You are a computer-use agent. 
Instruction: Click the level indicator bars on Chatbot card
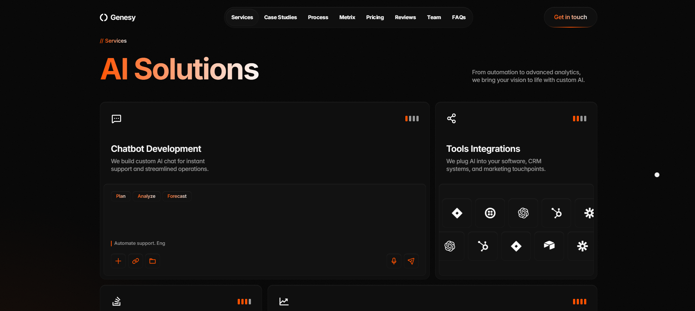(x=412, y=118)
